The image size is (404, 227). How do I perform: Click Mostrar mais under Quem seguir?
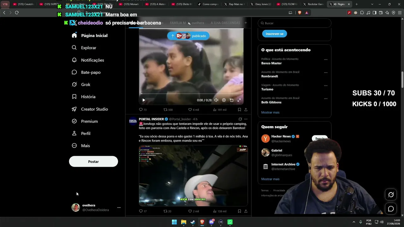(x=270, y=179)
